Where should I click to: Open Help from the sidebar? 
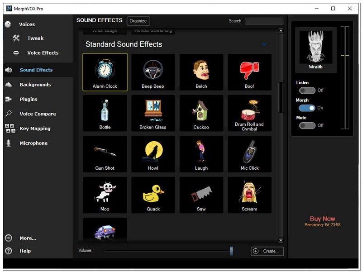(25, 251)
